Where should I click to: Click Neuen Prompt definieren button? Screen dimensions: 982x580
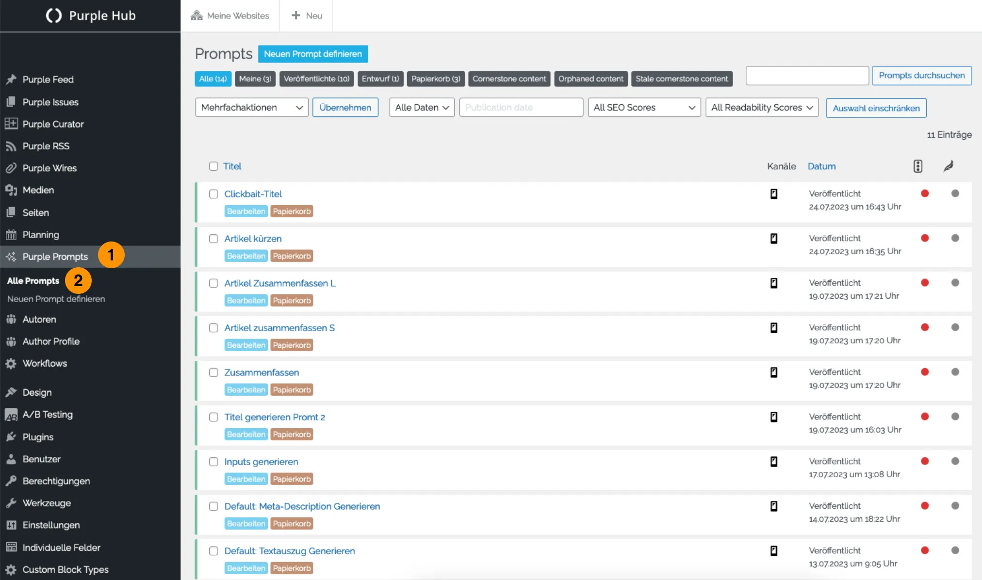(x=313, y=54)
